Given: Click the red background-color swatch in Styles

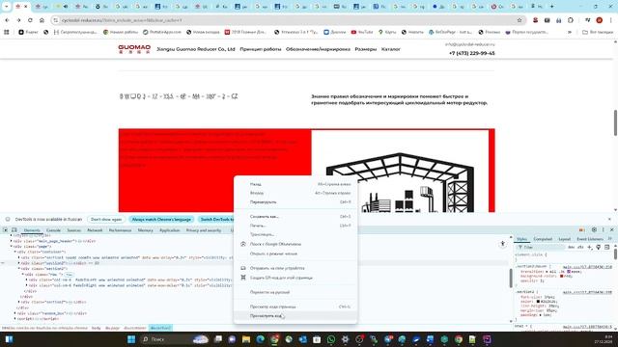Looking at the screenshot, I should 562,277.
